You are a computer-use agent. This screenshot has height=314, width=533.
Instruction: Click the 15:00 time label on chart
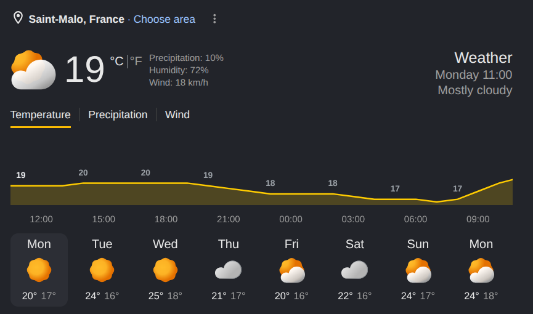coord(104,219)
